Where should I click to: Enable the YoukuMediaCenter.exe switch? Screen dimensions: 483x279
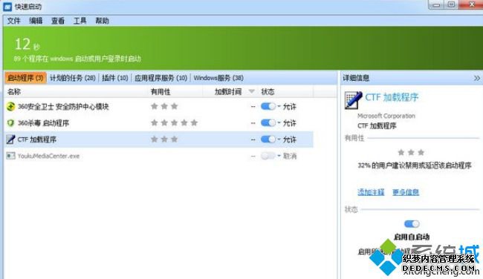click(268, 156)
